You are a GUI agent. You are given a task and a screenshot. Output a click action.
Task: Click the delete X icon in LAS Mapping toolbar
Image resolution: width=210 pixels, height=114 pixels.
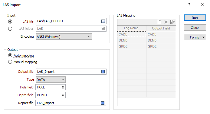click(166, 22)
